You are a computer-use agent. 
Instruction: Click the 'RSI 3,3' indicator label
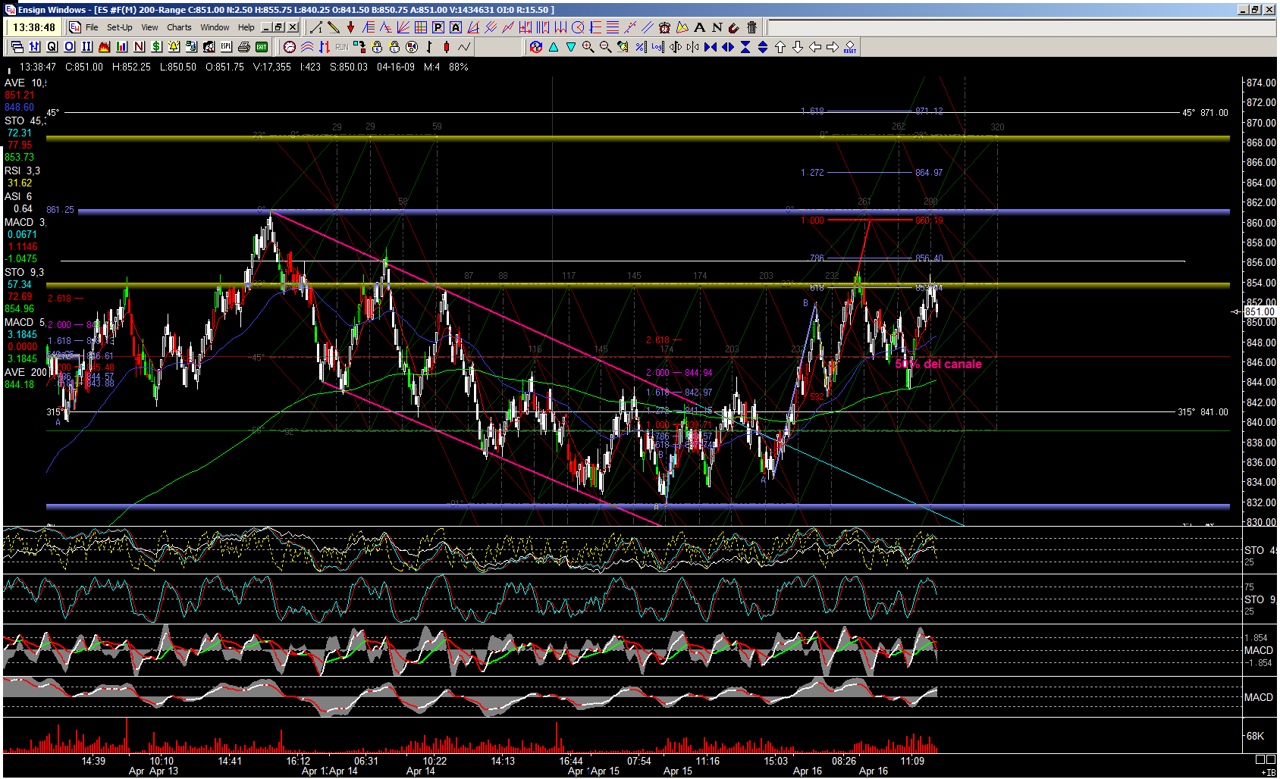tap(22, 171)
